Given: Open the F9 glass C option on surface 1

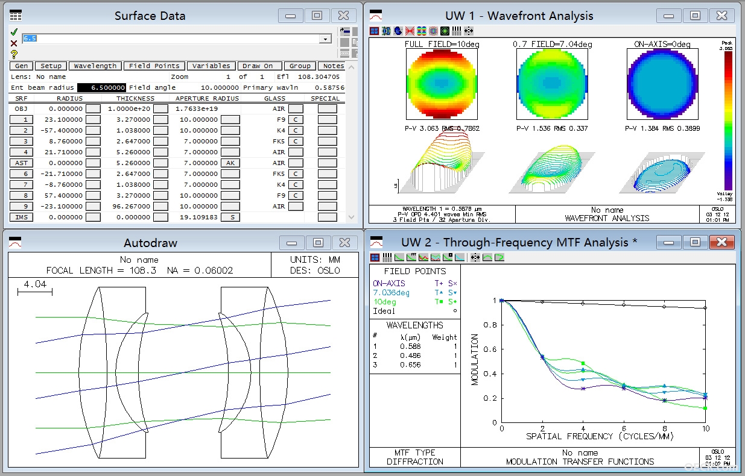Looking at the screenshot, I should coord(296,119).
